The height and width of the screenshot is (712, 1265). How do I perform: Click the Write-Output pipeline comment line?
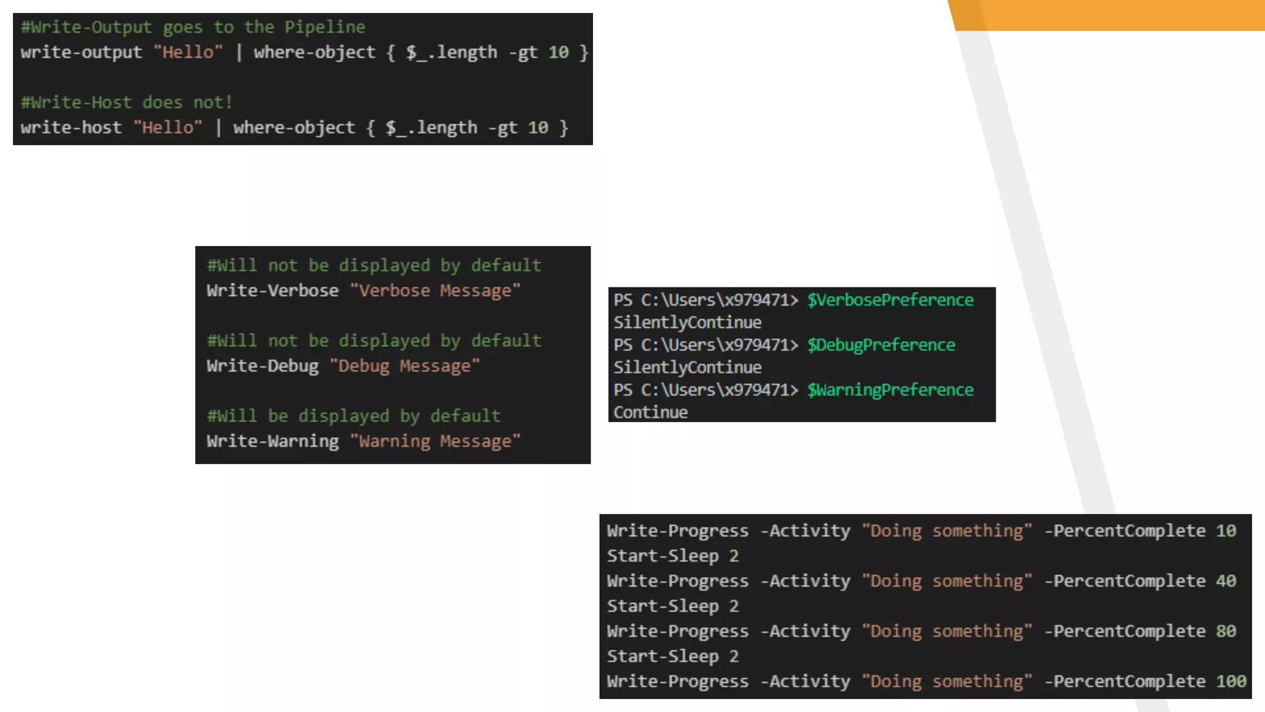tap(193, 27)
